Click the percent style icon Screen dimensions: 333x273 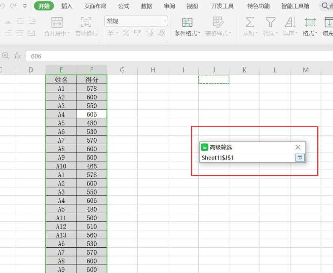point(126,33)
